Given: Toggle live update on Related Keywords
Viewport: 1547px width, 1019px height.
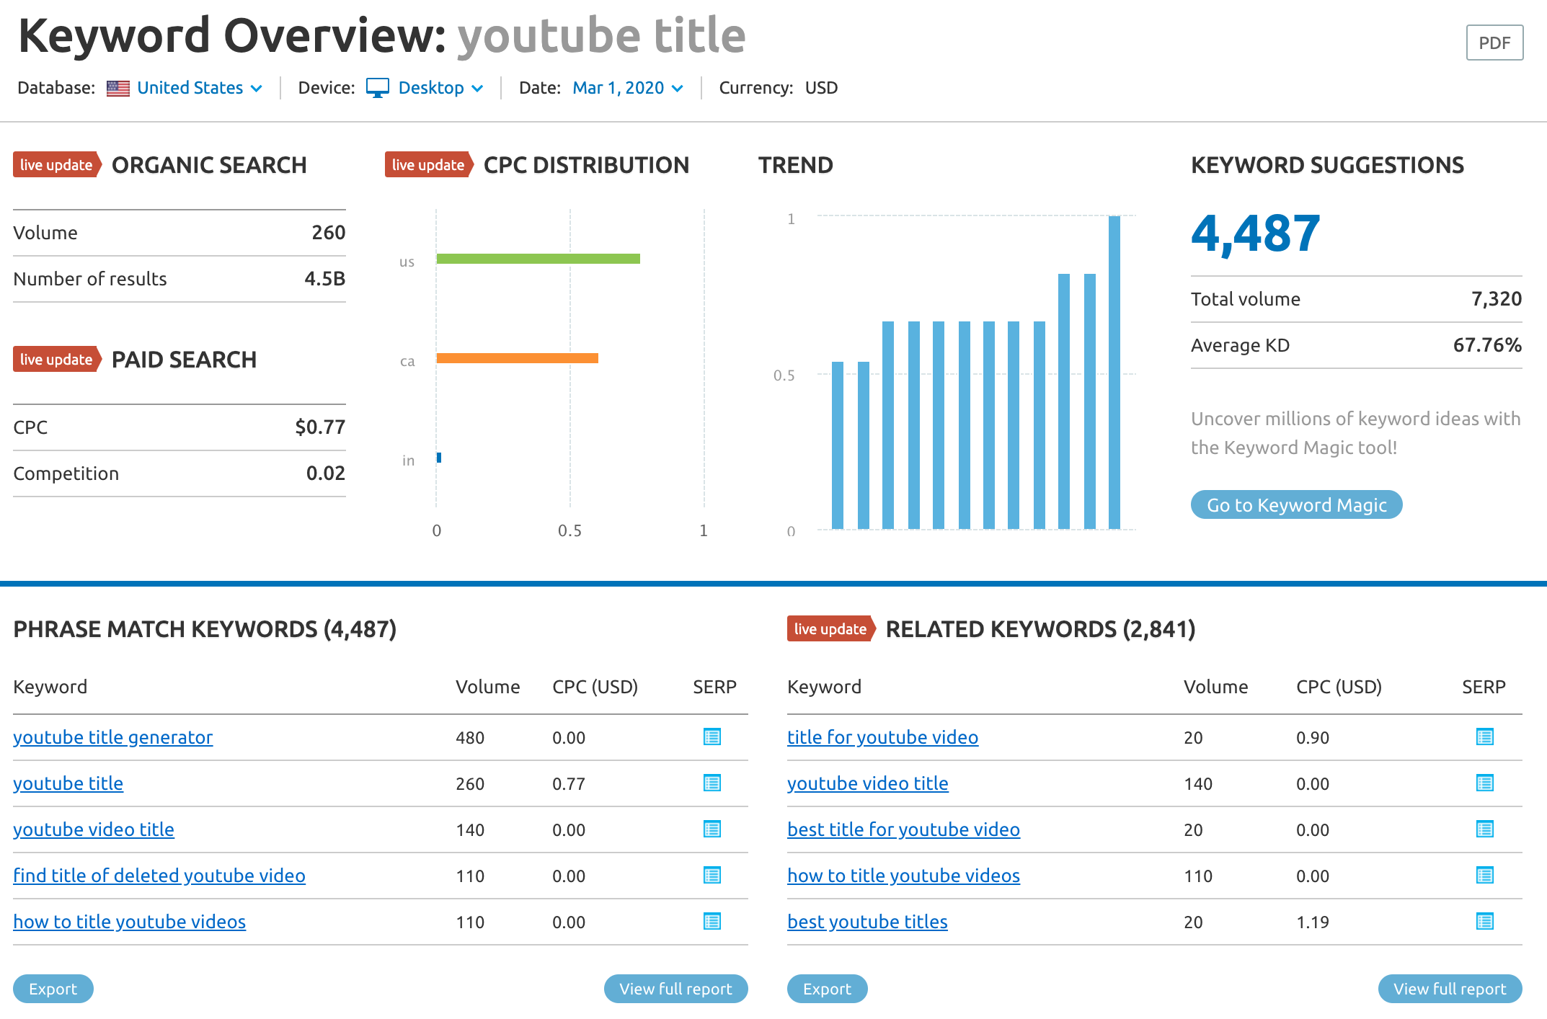Looking at the screenshot, I should (x=830, y=628).
